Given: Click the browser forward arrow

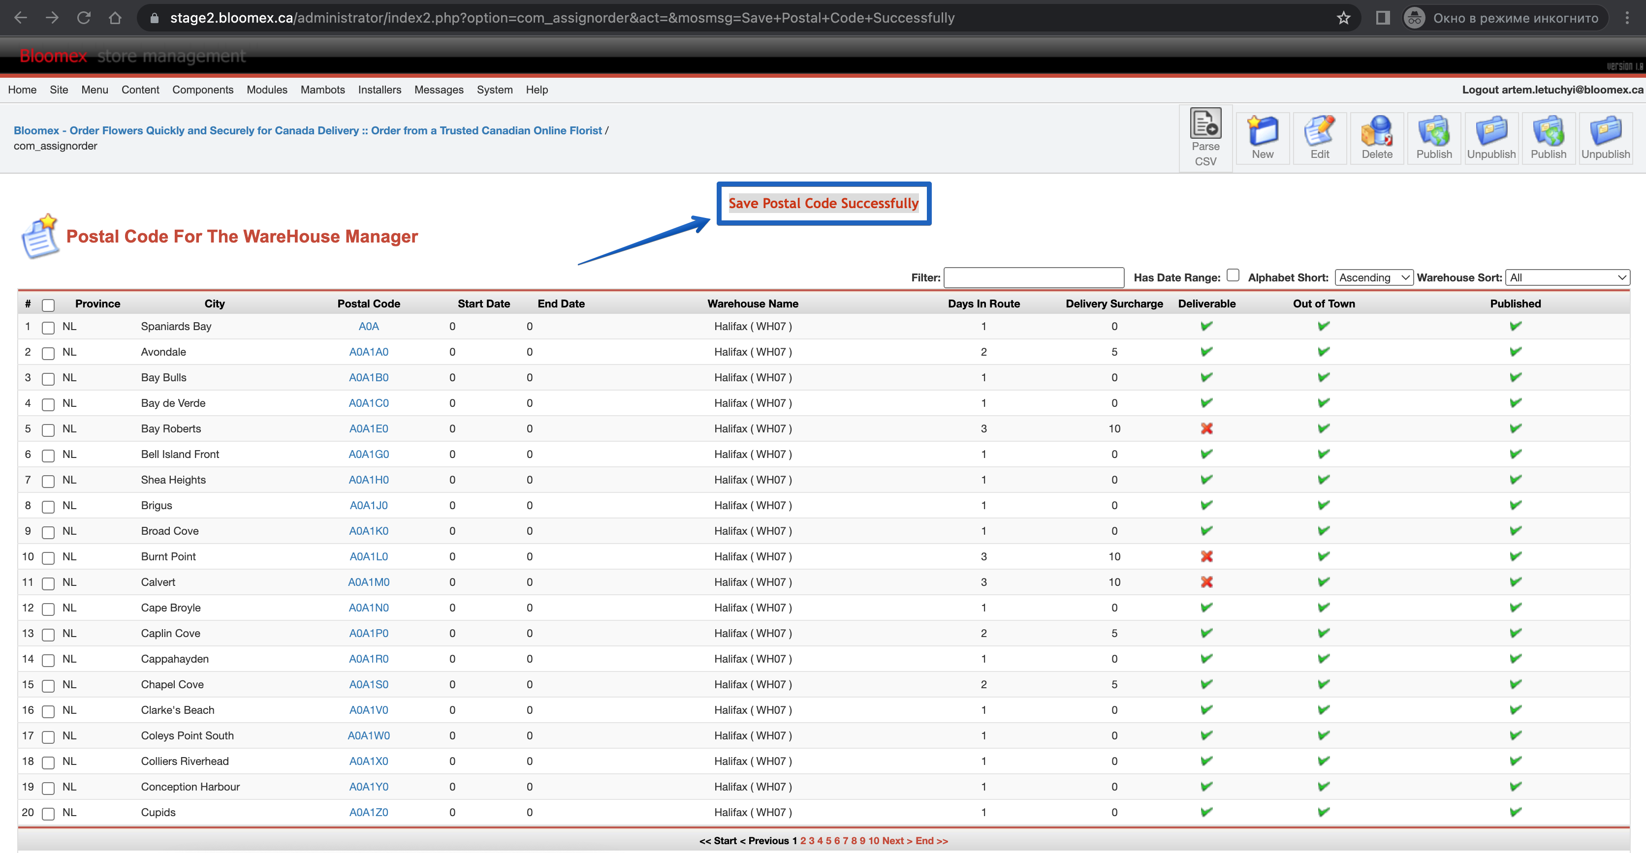Looking at the screenshot, I should point(52,18).
